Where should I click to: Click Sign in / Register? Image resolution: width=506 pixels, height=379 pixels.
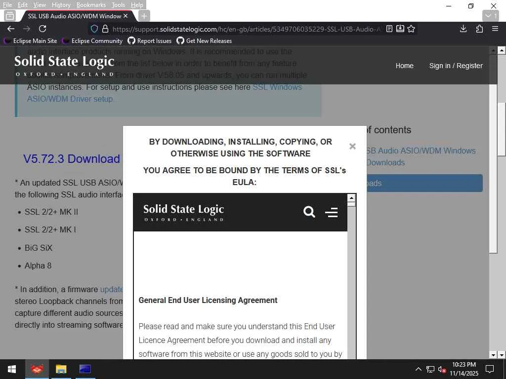(456, 66)
